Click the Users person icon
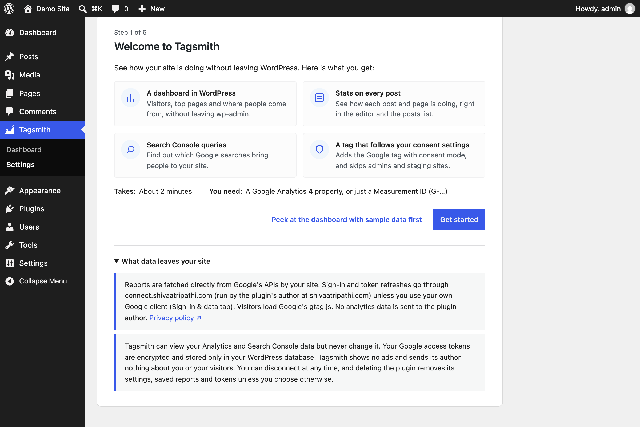This screenshot has height=427, width=640. point(10,227)
